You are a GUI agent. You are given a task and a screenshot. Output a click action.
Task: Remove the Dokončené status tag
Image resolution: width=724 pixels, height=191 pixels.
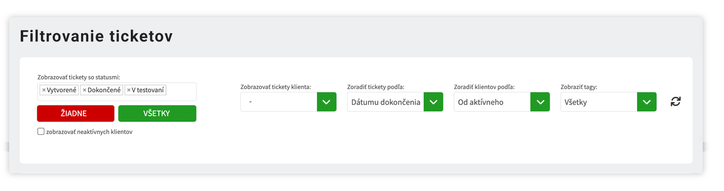(84, 90)
